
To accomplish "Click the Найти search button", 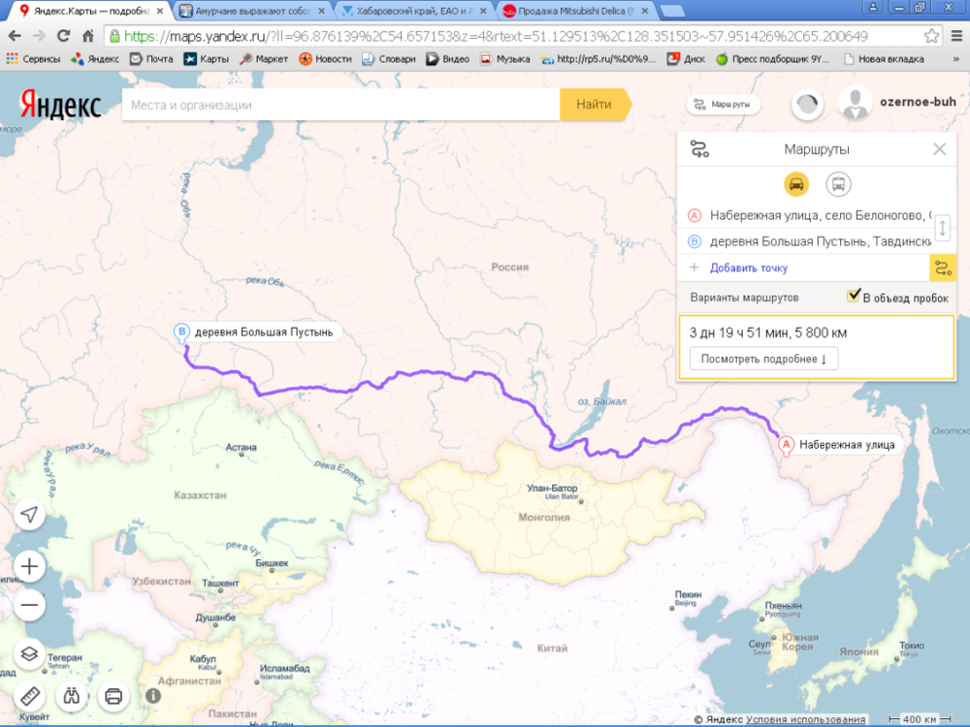I will click(595, 105).
